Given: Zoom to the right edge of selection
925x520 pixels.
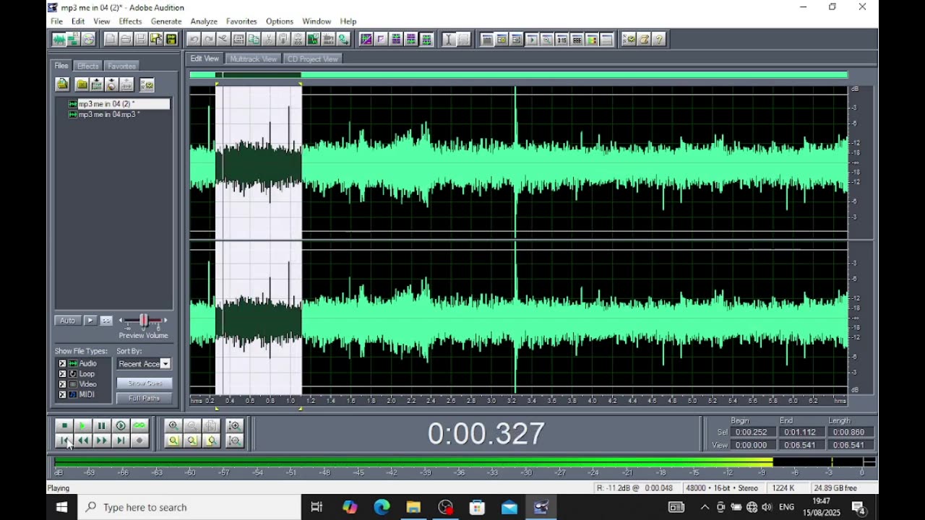Looking at the screenshot, I should tap(211, 441).
